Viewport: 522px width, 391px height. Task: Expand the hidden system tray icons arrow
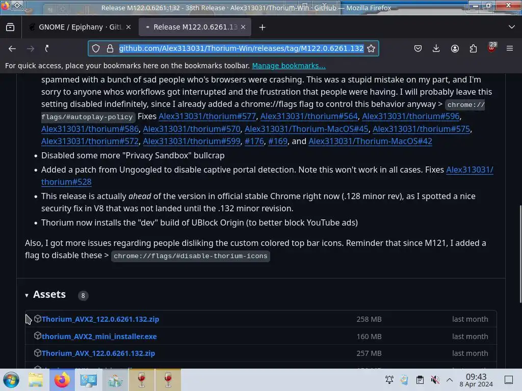[x=450, y=380]
